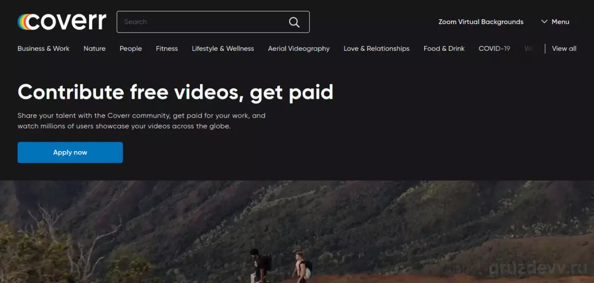Image resolution: width=594 pixels, height=283 pixels.
Task: Open the Fitness category
Action: [167, 48]
